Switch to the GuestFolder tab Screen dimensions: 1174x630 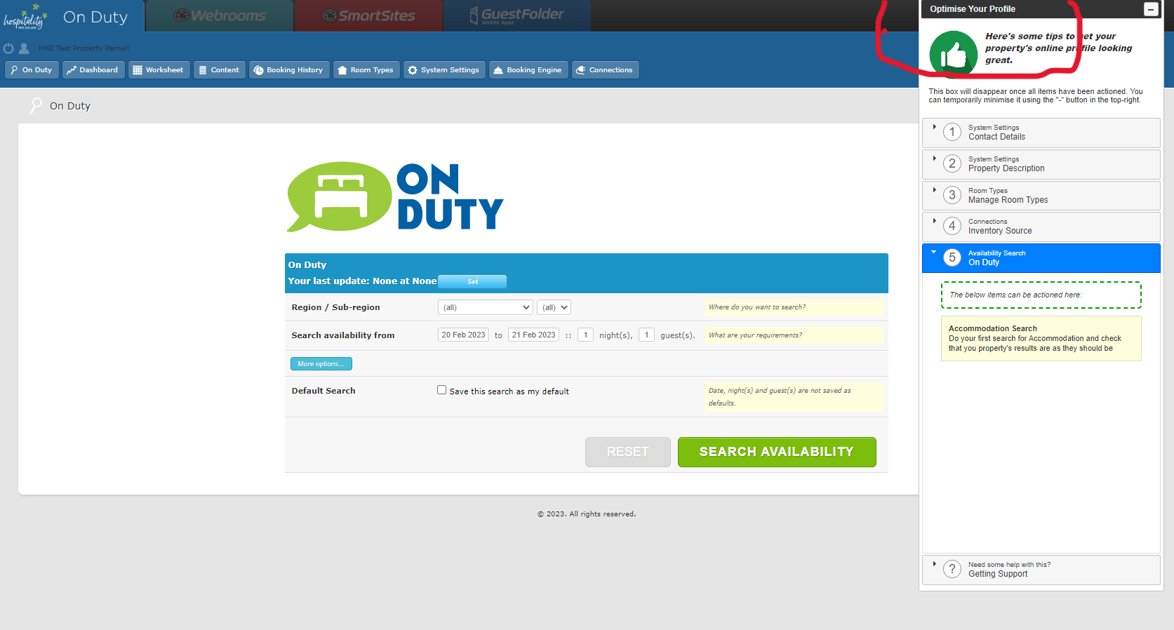pos(517,15)
